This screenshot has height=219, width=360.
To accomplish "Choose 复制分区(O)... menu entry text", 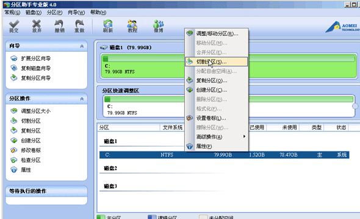I will (212, 80).
